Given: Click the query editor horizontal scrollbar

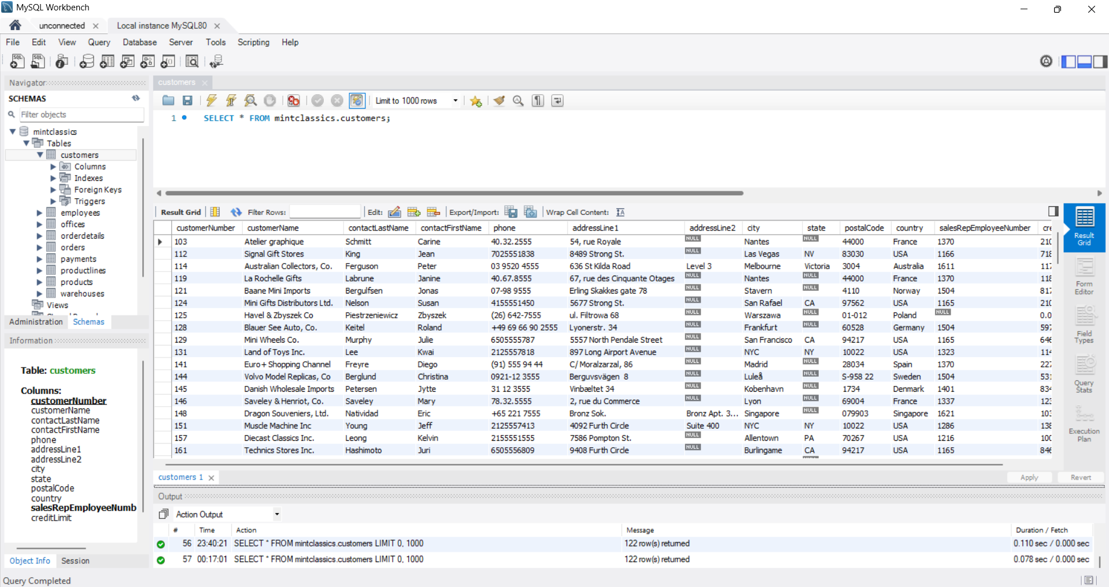Looking at the screenshot, I should tap(454, 193).
